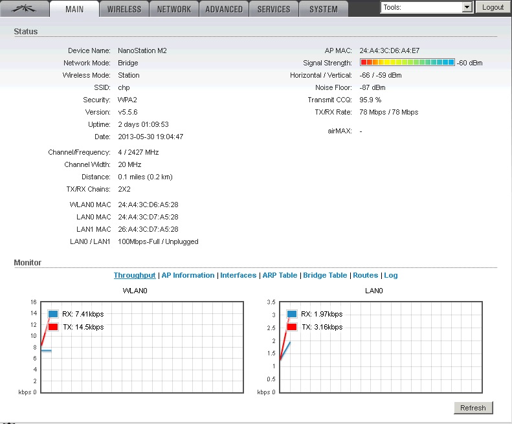The image size is (512, 424).
Task: Open the NETWORK tab
Action: click(x=174, y=9)
